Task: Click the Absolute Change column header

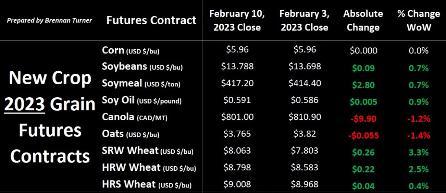Action: 363,20
